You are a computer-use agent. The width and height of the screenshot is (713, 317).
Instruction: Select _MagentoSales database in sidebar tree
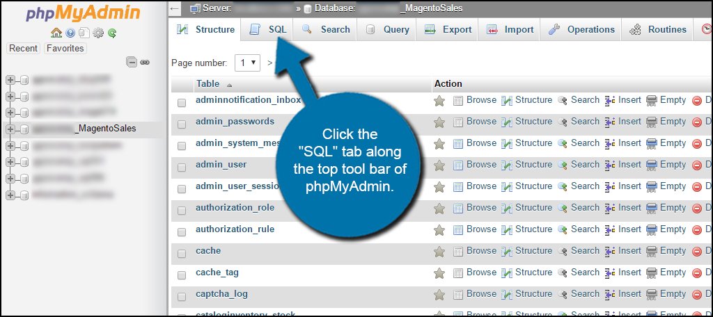tap(84, 129)
